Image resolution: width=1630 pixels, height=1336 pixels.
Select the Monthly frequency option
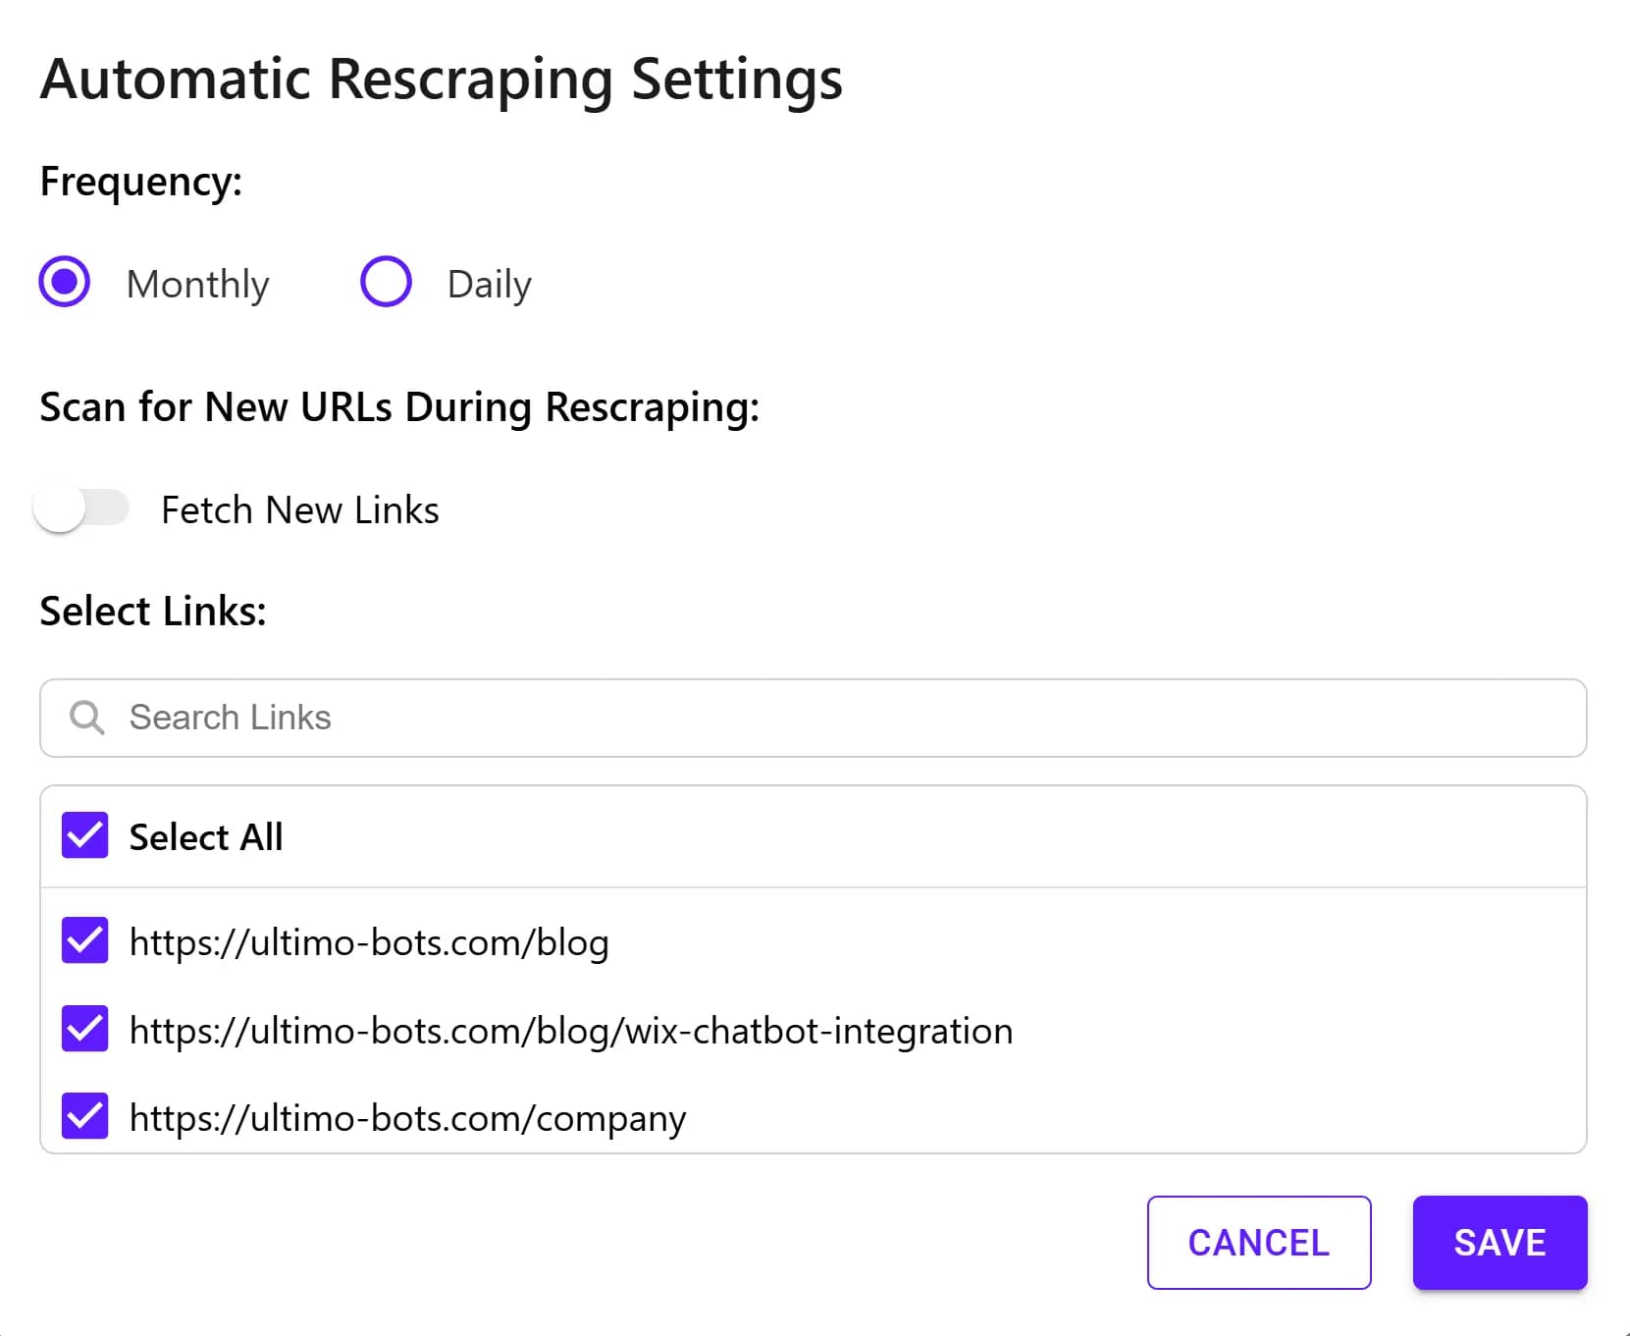tap(64, 283)
